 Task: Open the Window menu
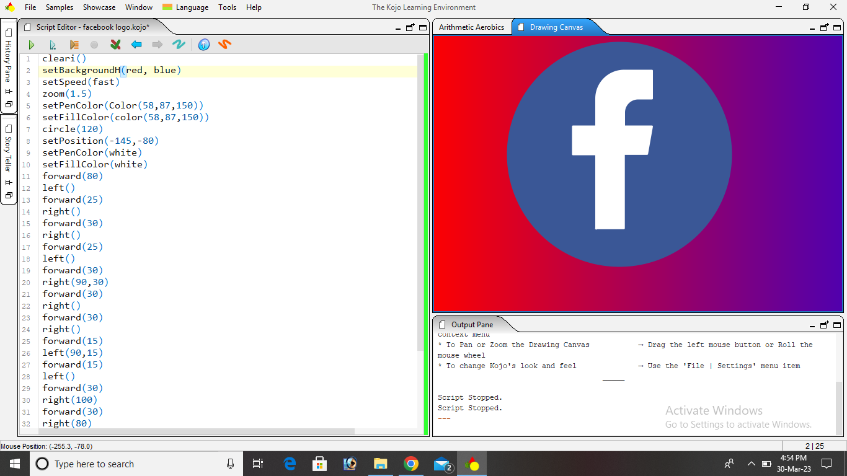click(139, 7)
